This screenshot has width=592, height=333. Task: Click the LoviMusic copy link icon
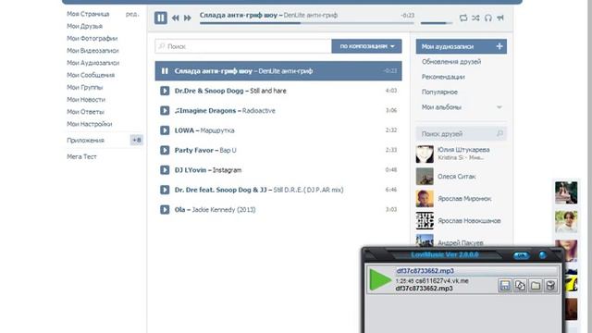[520, 286]
